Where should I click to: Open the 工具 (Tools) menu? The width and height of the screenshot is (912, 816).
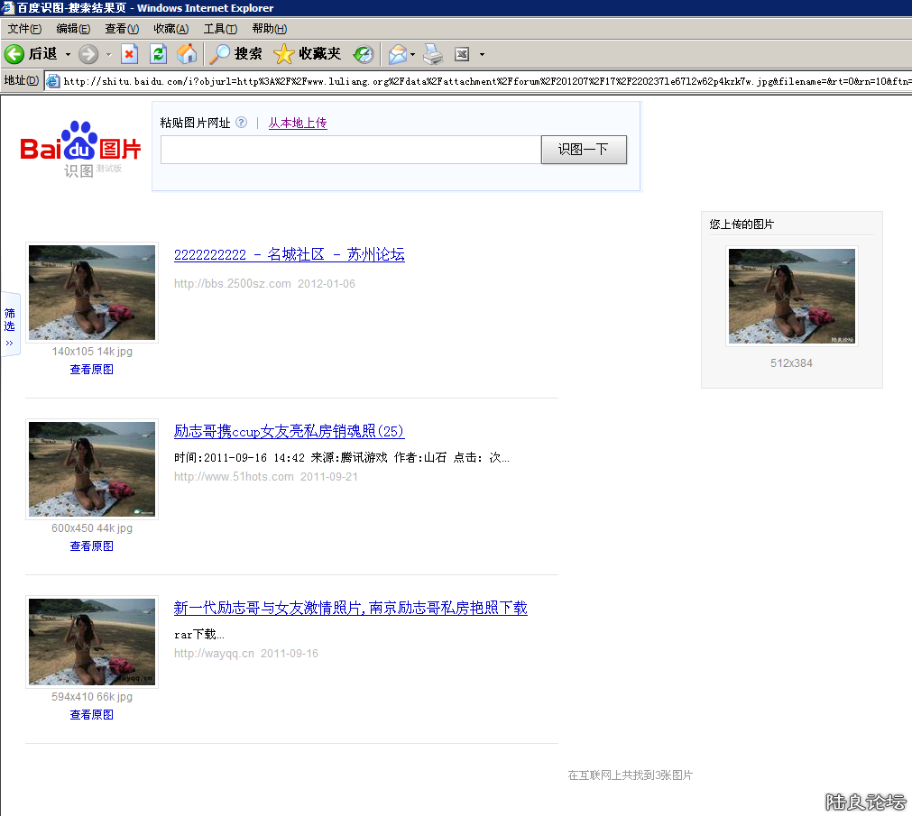click(219, 28)
